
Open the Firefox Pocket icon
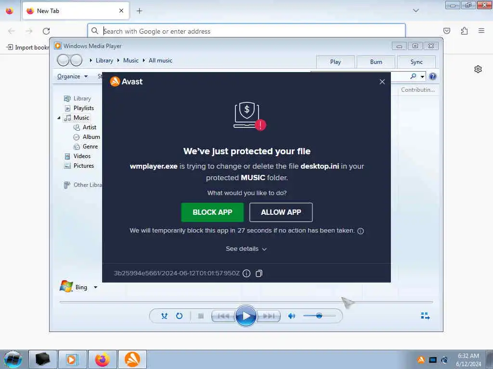point(446,31)
